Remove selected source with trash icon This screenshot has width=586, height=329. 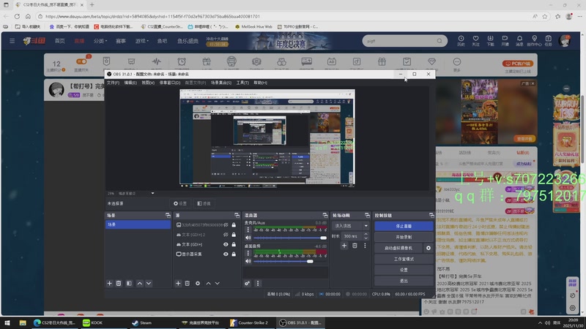pos(188,284)
